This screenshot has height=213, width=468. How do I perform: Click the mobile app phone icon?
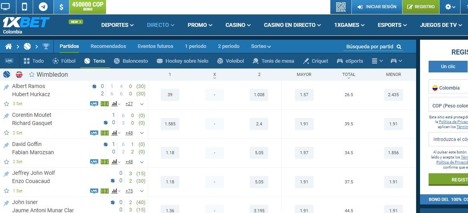(25, 7)
